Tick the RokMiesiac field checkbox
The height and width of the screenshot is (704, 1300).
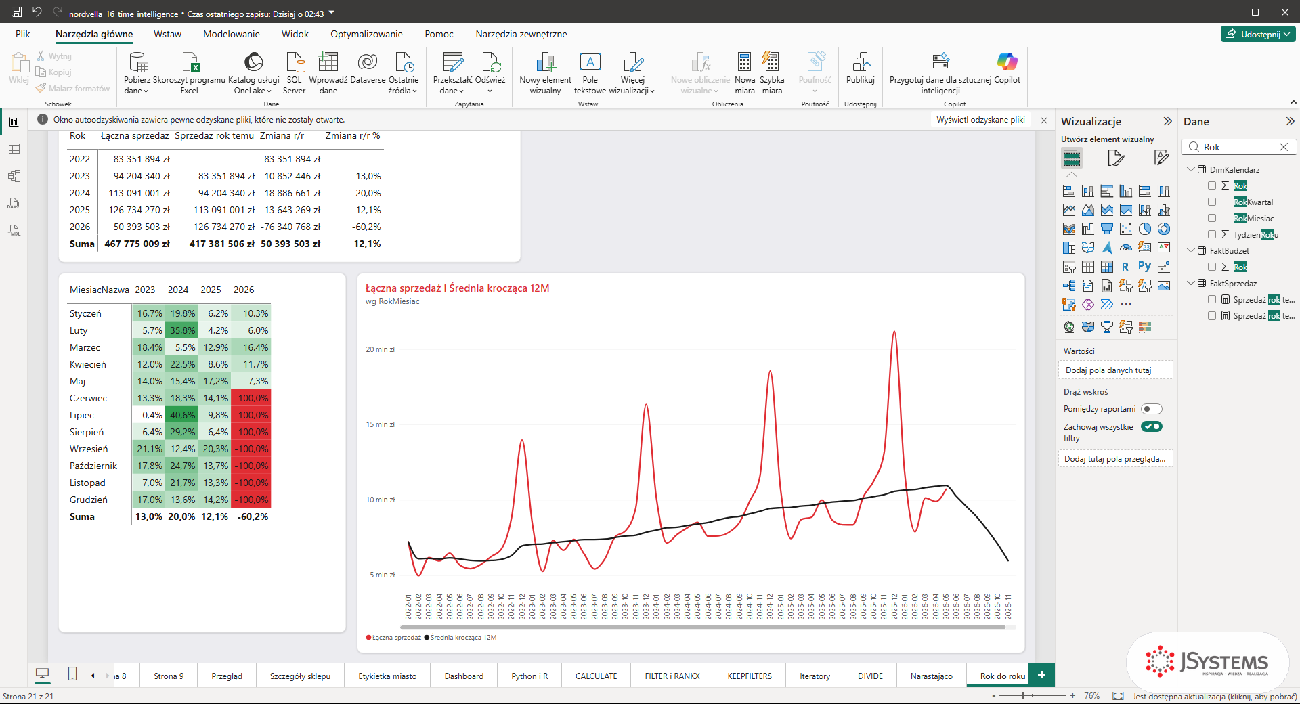(x=1212, y=218)
